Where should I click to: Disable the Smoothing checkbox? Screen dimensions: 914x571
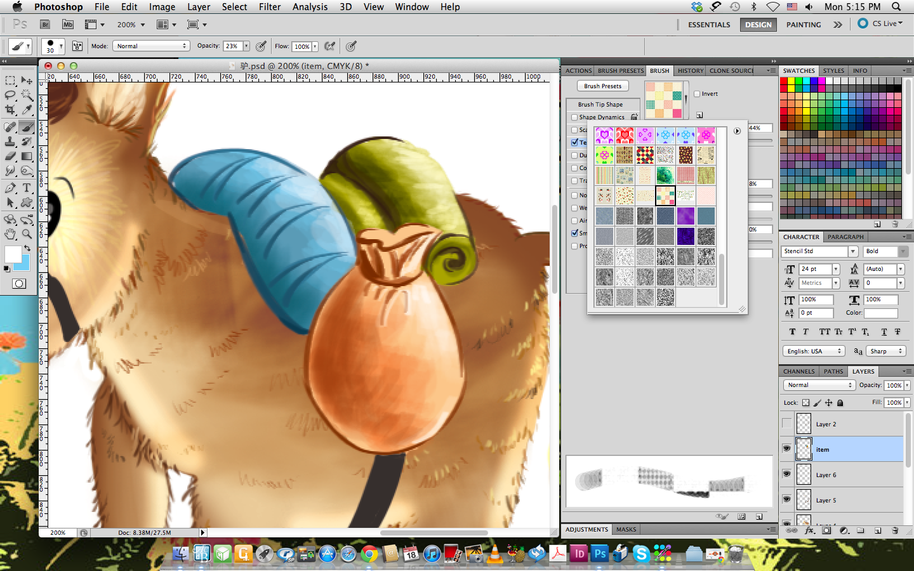pos(574,233)
